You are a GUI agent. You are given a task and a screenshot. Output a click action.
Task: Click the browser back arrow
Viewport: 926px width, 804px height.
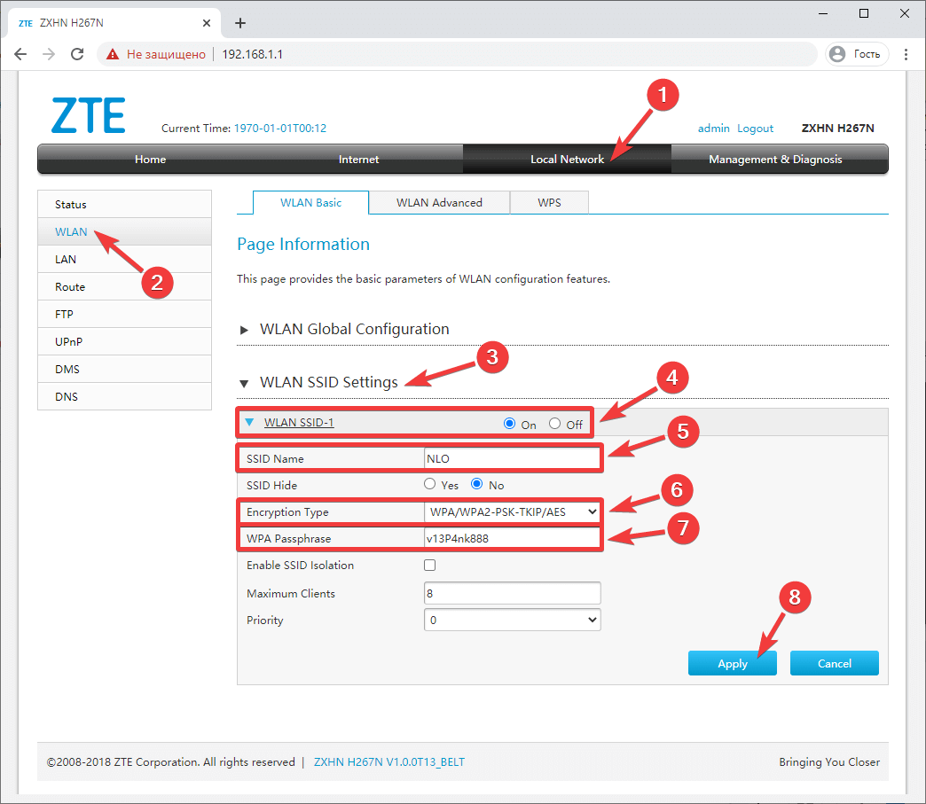20,54
